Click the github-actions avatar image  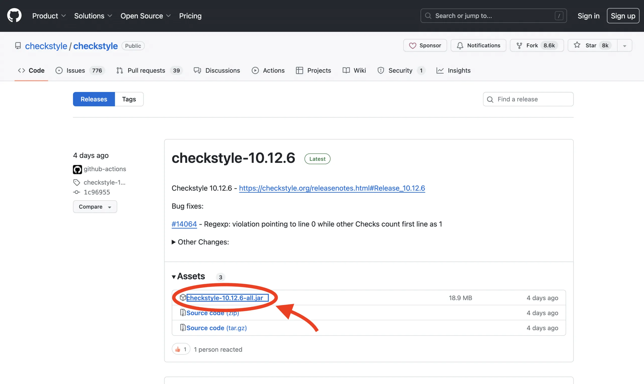click(x=77, y=169)
